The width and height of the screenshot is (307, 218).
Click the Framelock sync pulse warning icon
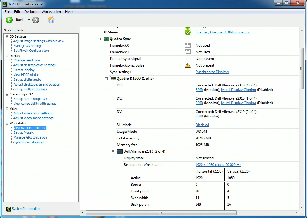pos(188,65)
